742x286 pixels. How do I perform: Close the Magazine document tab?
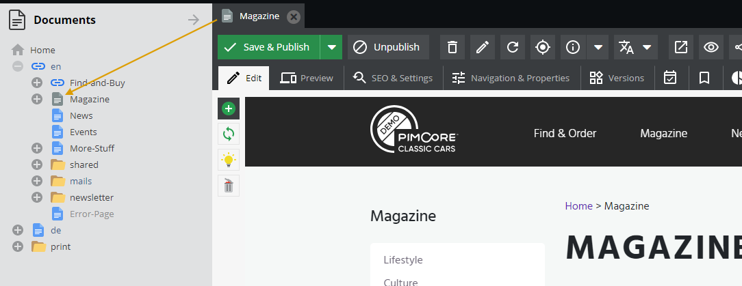point(294,17)
